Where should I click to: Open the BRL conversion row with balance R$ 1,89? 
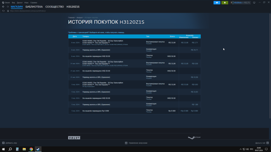134,104
